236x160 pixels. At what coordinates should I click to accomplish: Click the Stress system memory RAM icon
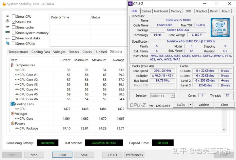coord(8,32)
